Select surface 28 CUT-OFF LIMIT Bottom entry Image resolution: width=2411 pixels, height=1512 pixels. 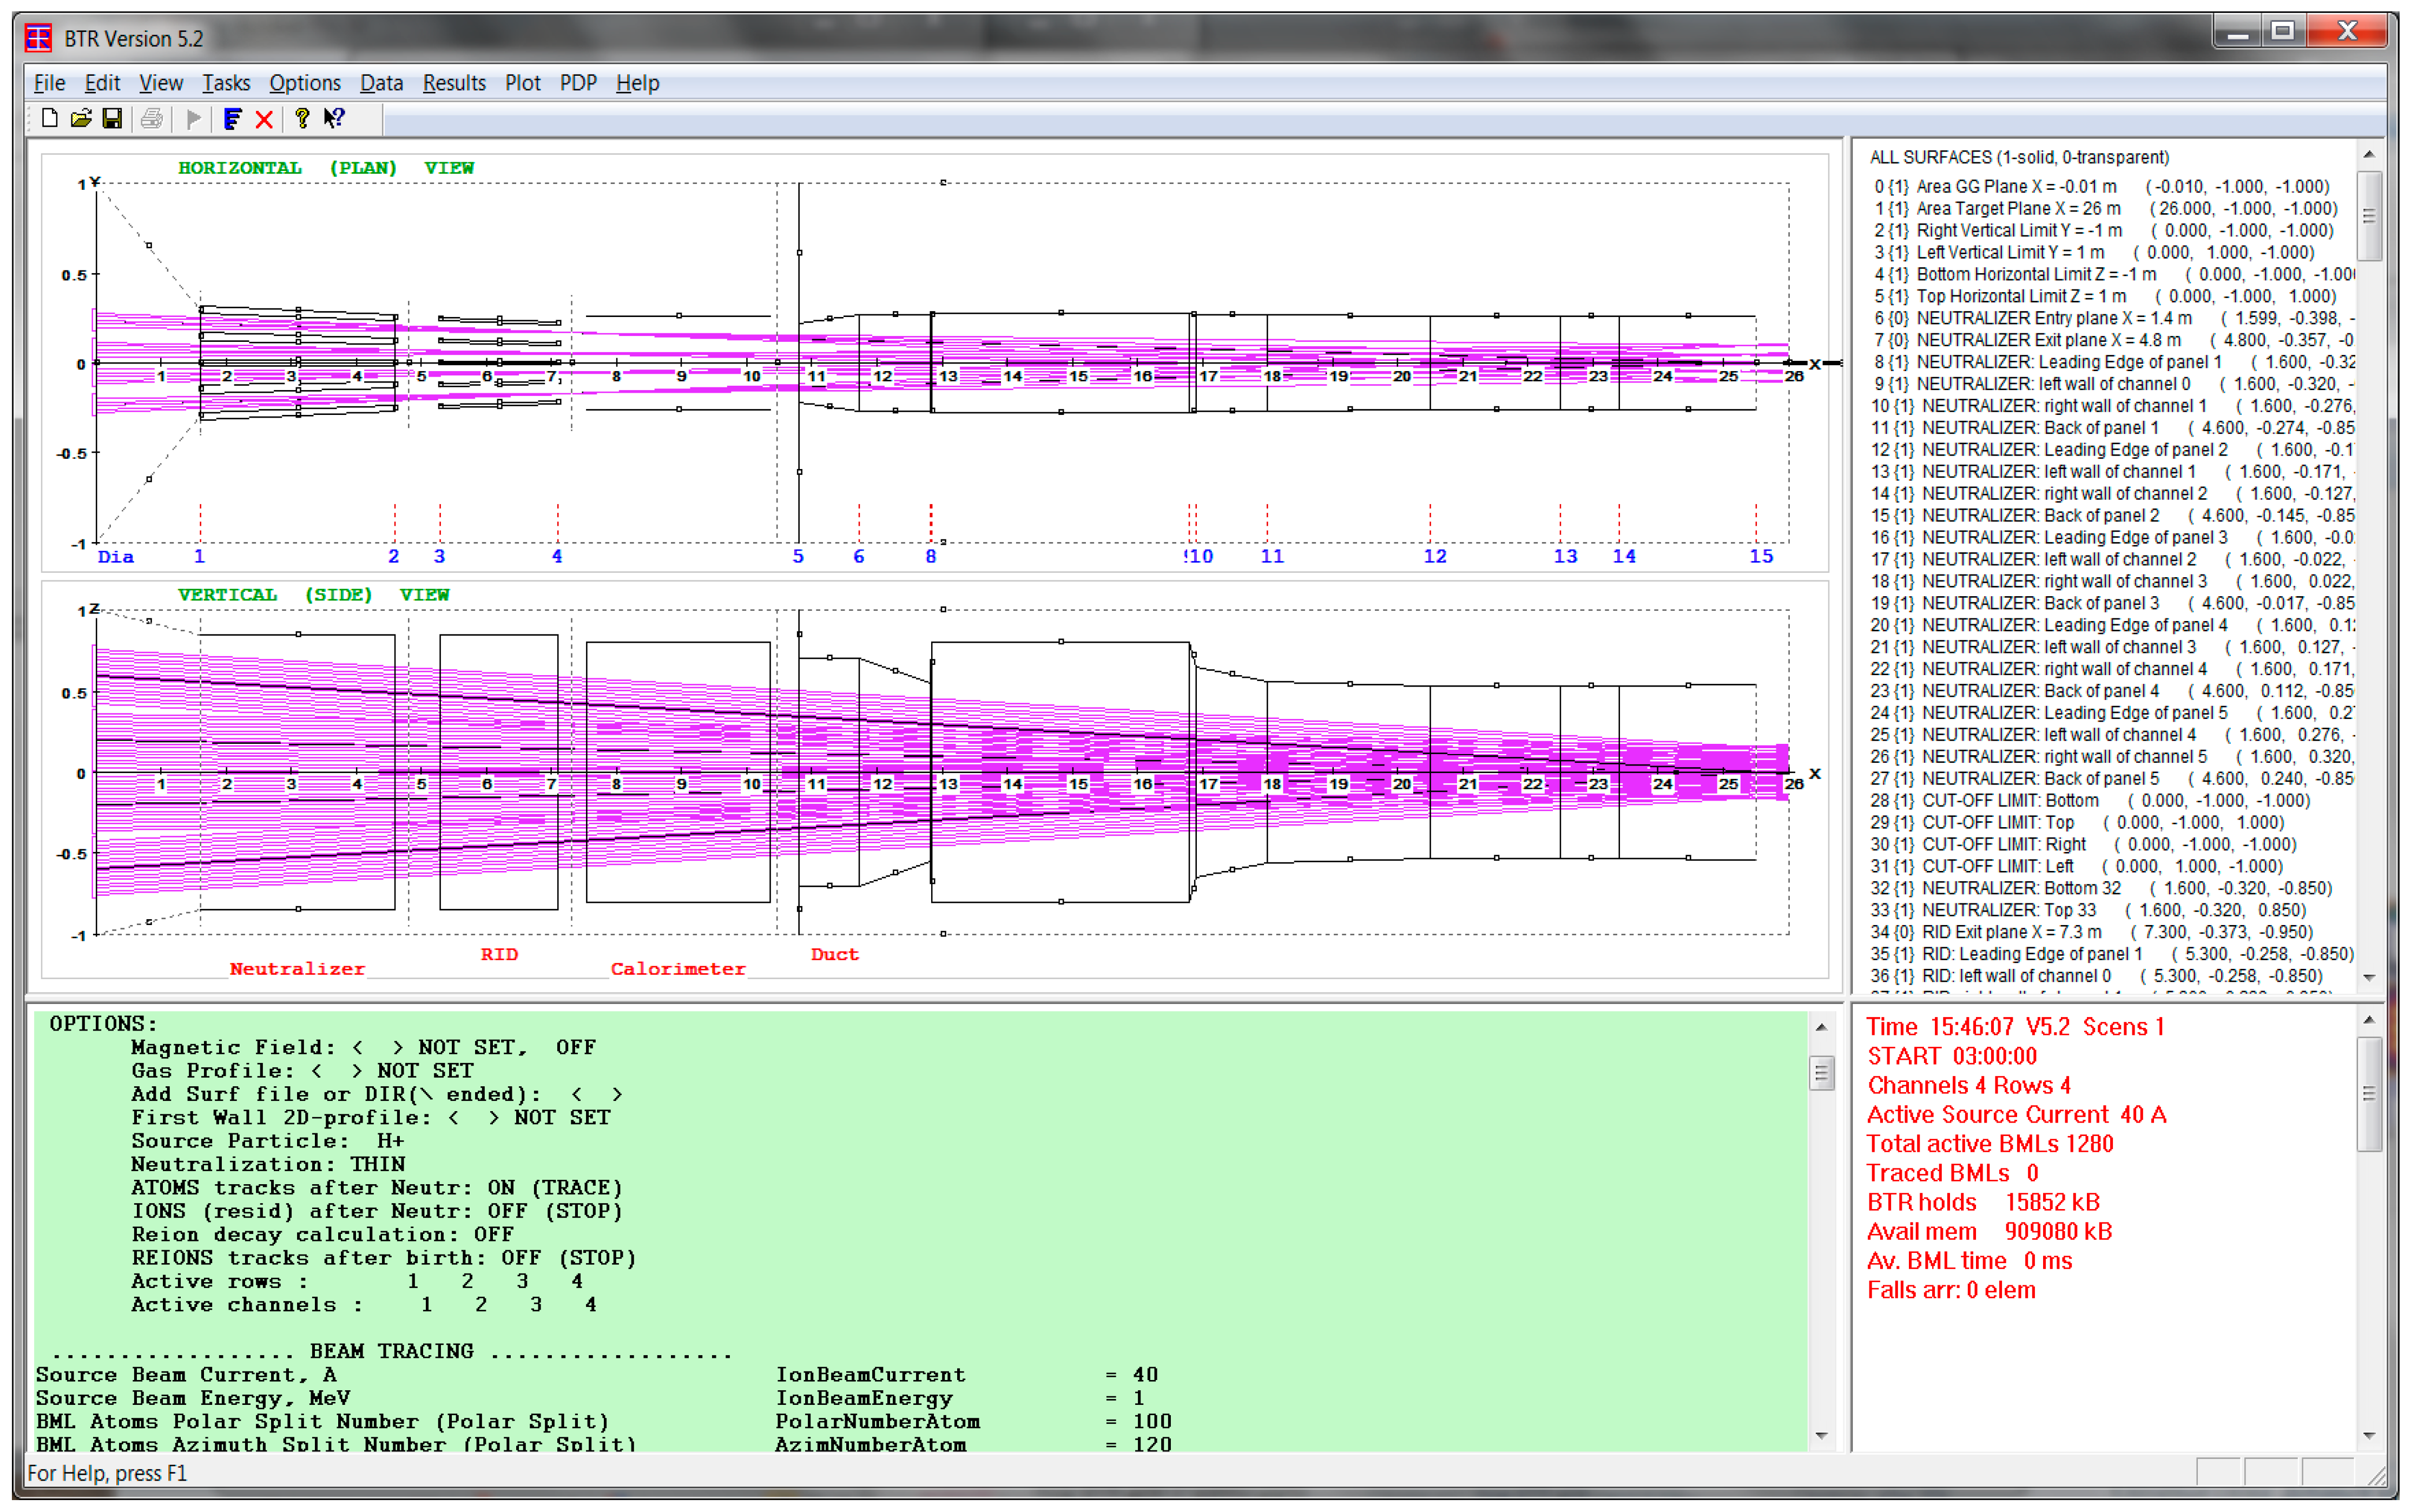tap(2060, 800)
